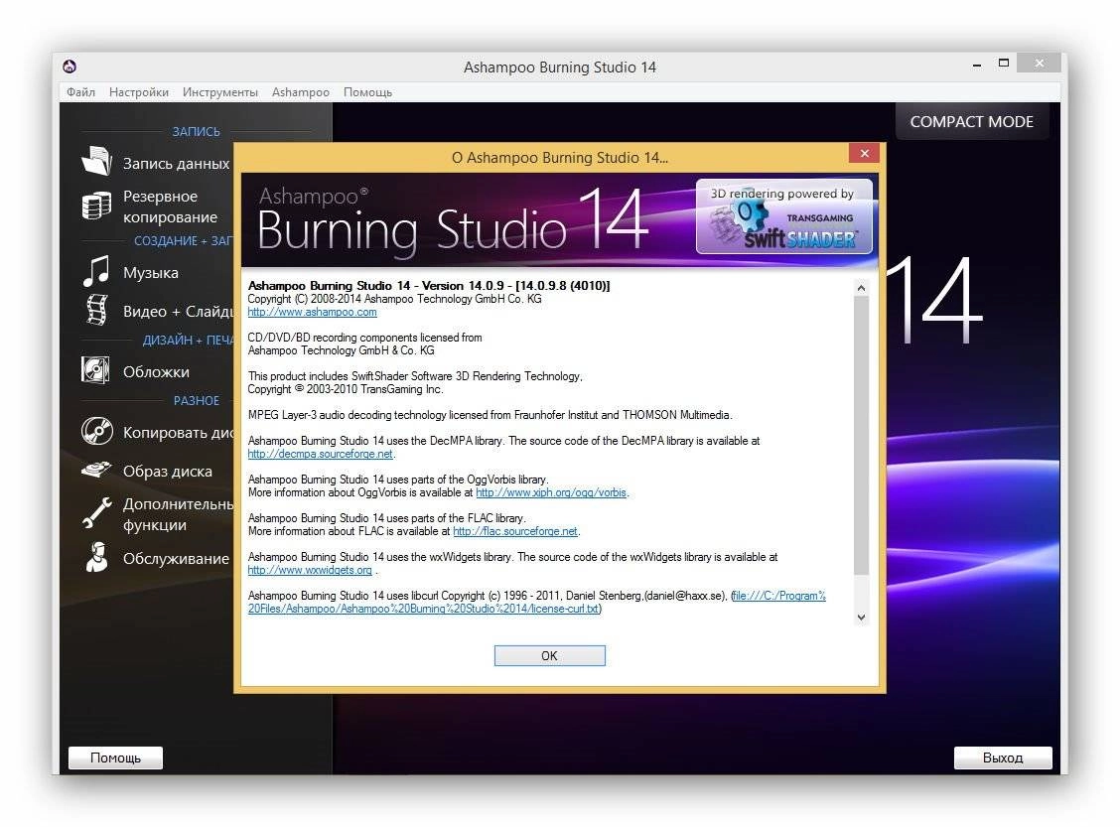This screenshot has height=827, width=1120.
Task: Open the xiph.org/ogg/vorbis link
Action: pyautogui.click(x=551, y=492)
